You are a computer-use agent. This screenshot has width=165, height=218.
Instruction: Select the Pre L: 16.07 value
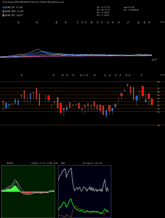tap(103, 13)
